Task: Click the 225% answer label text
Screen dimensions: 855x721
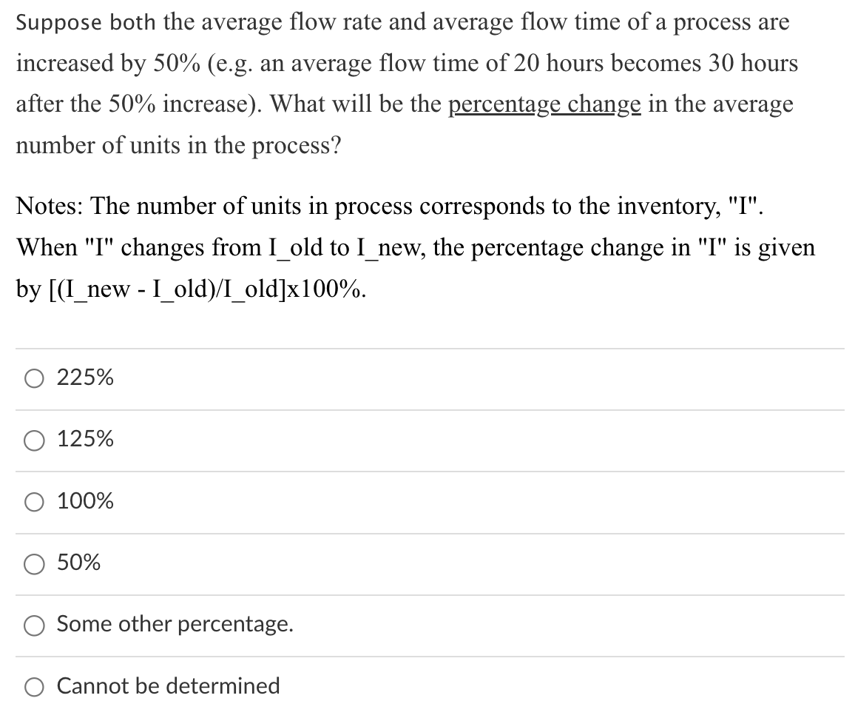Action: 84,378
